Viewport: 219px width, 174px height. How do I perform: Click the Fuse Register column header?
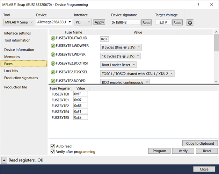click(60, 88)
